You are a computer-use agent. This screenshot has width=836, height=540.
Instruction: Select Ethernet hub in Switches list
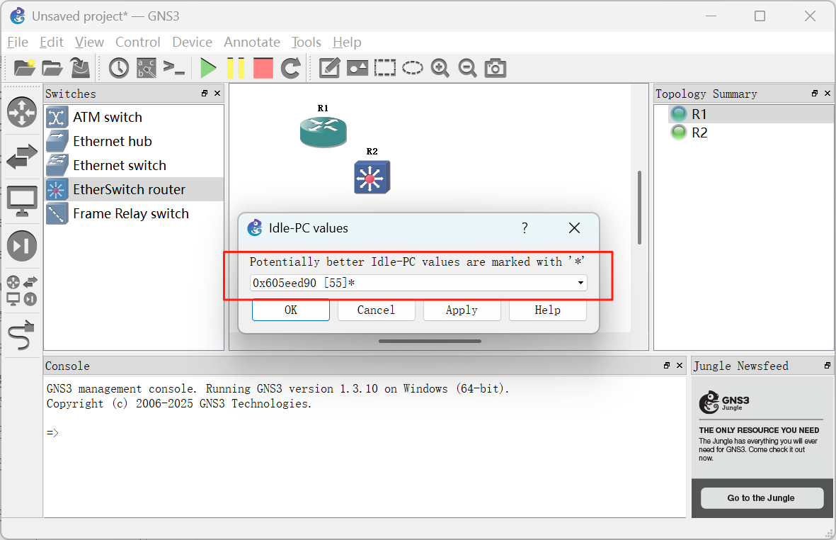click(x=134, y=141)
